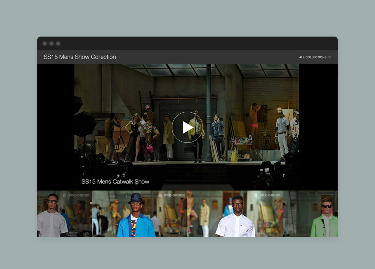
Task: Click the pre-order icon on grey shirt thumbnail
Action: tap(65, 195)
